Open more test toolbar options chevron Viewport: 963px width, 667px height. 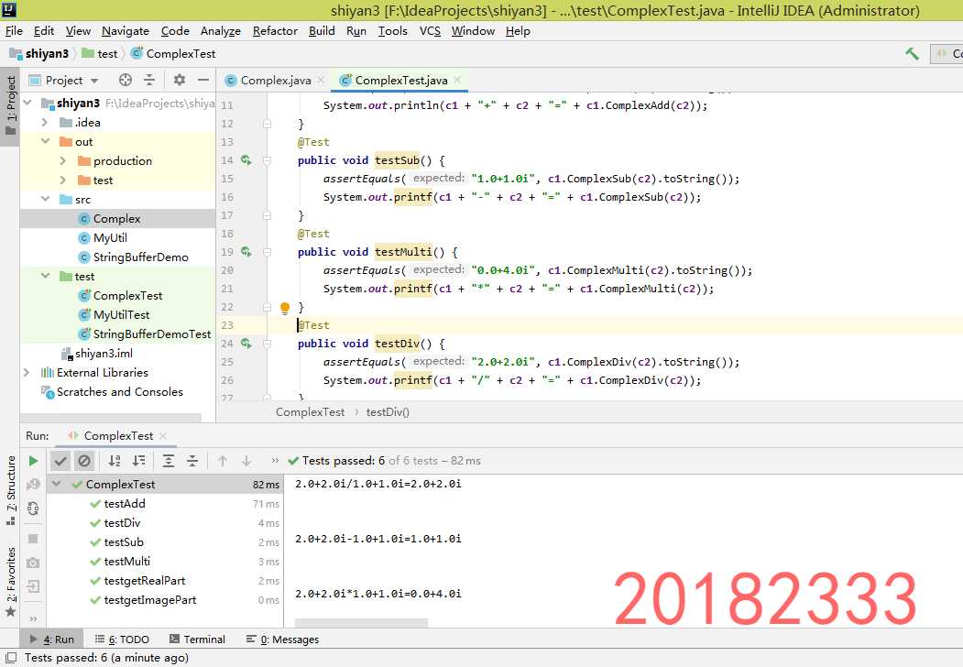(275, 461)
